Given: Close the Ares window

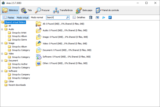Looking at the screenshot, I should (155, 3).
